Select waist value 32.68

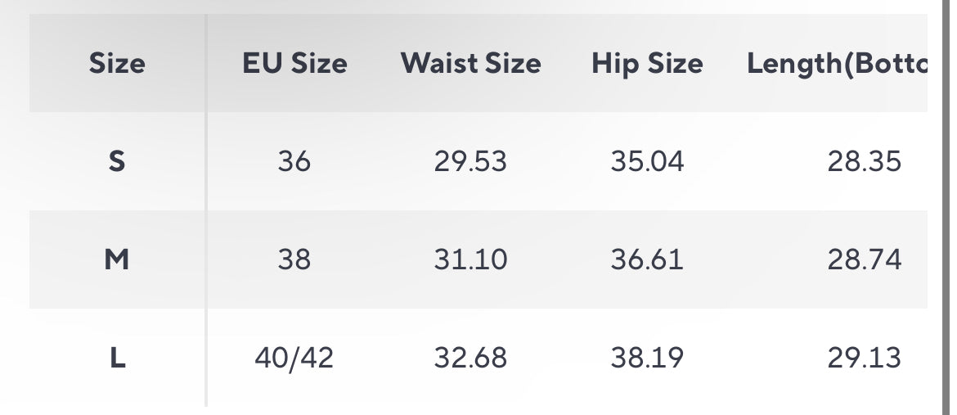pos(470,358)
